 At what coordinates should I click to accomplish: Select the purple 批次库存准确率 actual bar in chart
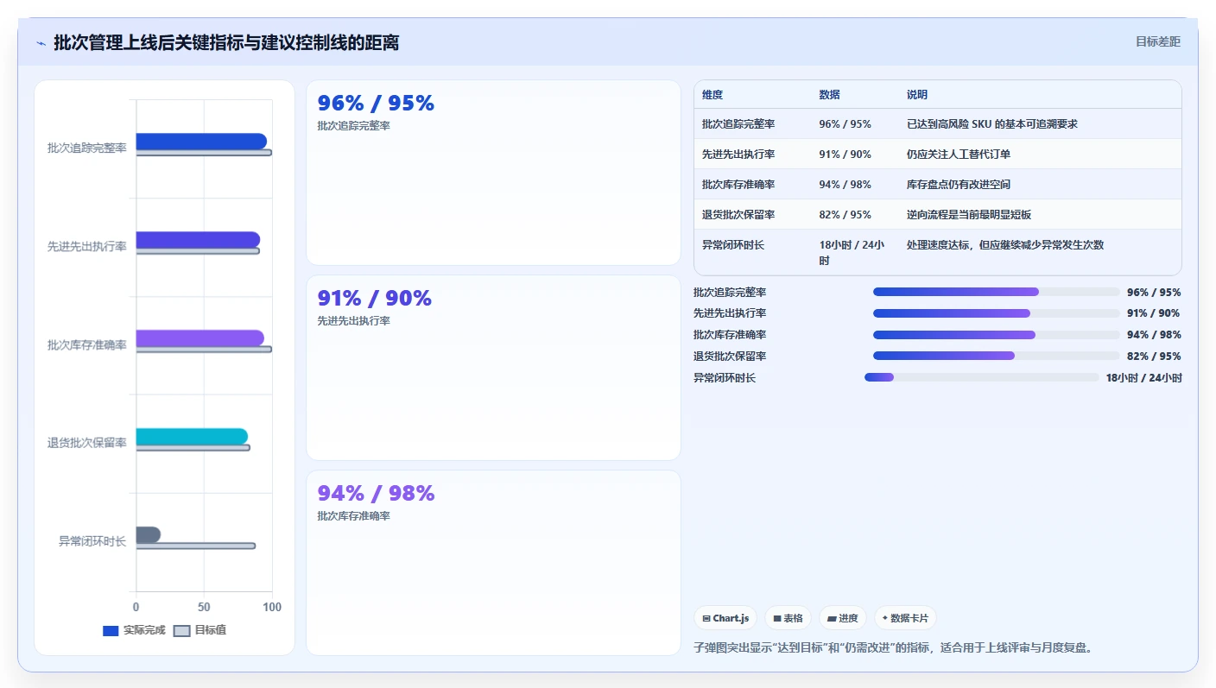click(x=200, y=338)
